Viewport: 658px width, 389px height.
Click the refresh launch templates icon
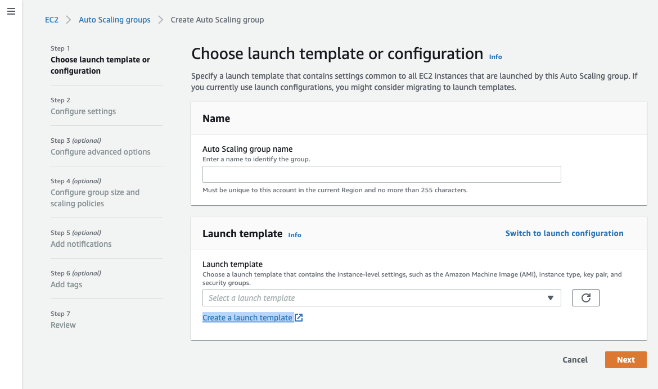585,298
